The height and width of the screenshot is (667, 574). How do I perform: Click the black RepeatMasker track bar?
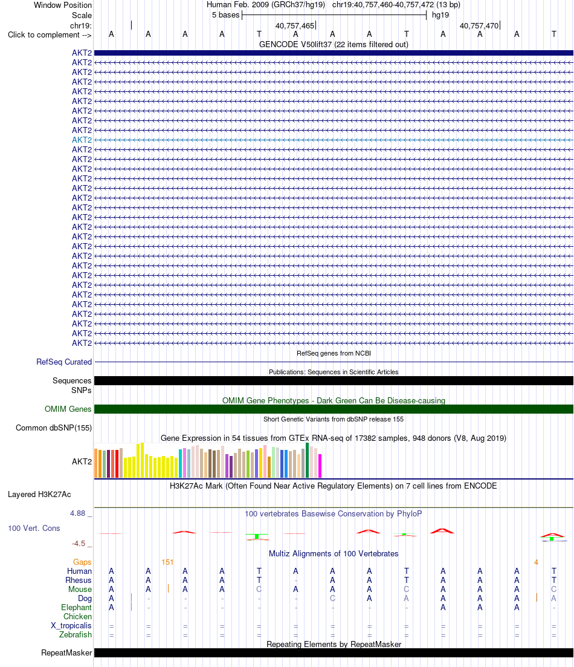pyautogui.click(x=334, y=653)
